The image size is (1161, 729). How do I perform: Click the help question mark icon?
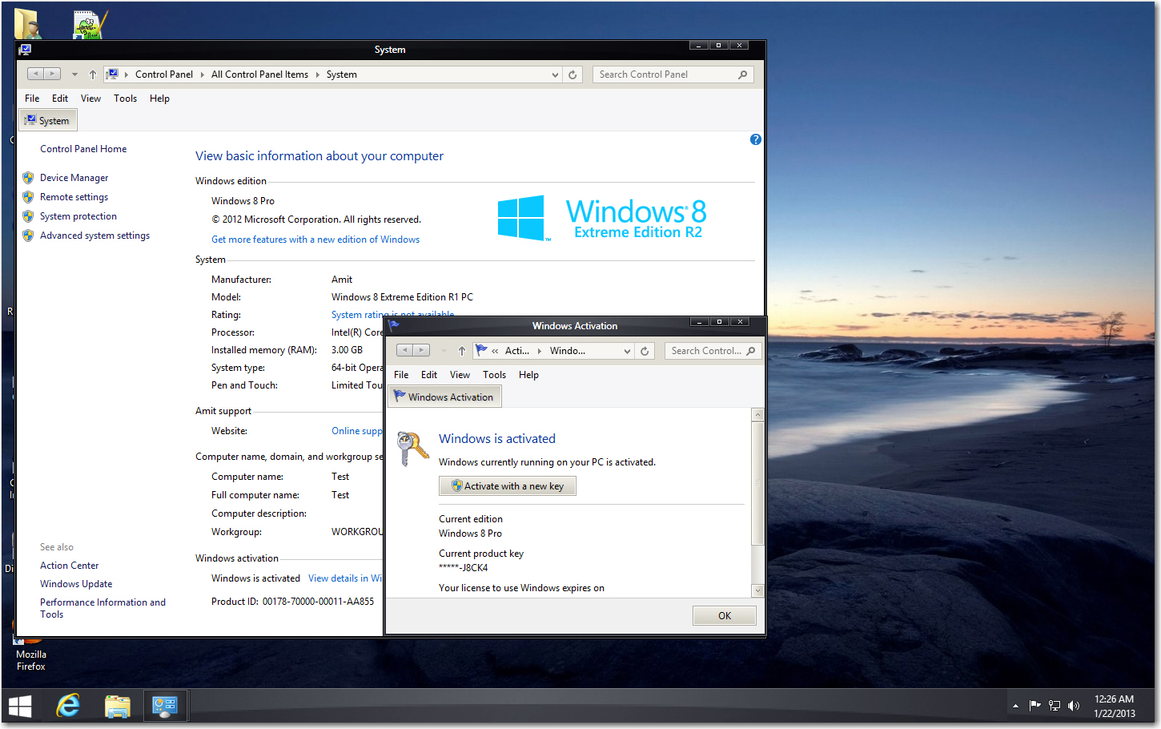pos(755,139)
